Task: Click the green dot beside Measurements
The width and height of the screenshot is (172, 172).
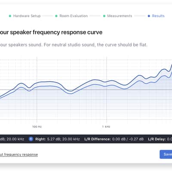Action: [x=104, y=16]
